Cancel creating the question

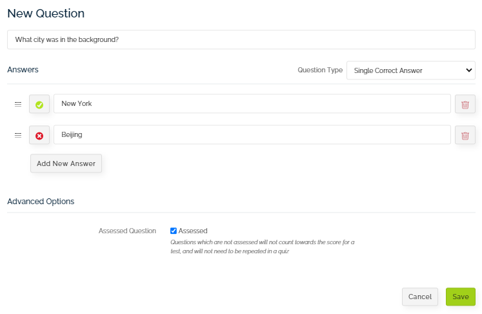[420, 297]
